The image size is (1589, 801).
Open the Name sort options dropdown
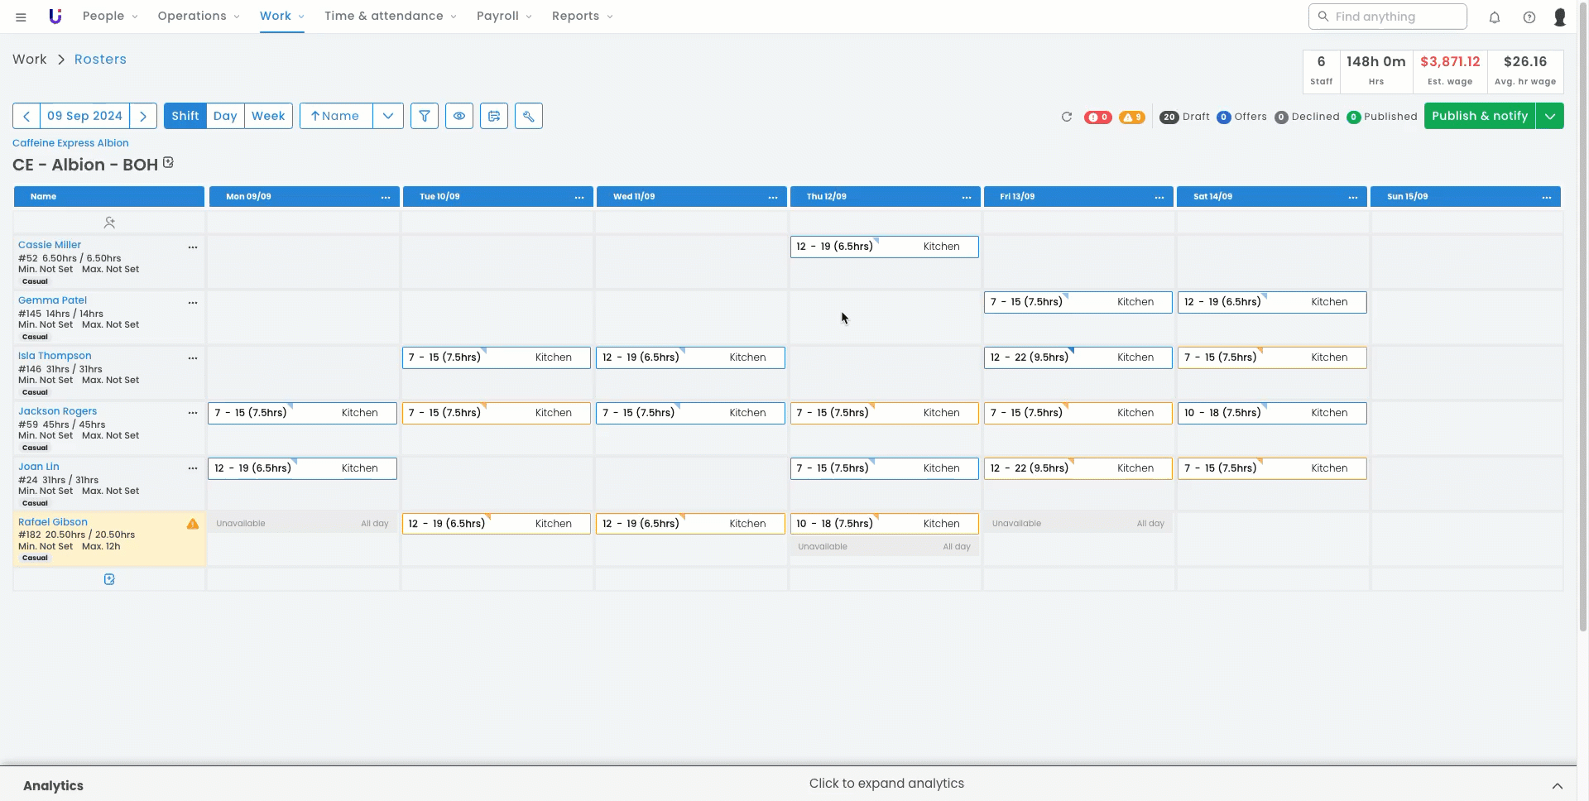coord(388,116)
